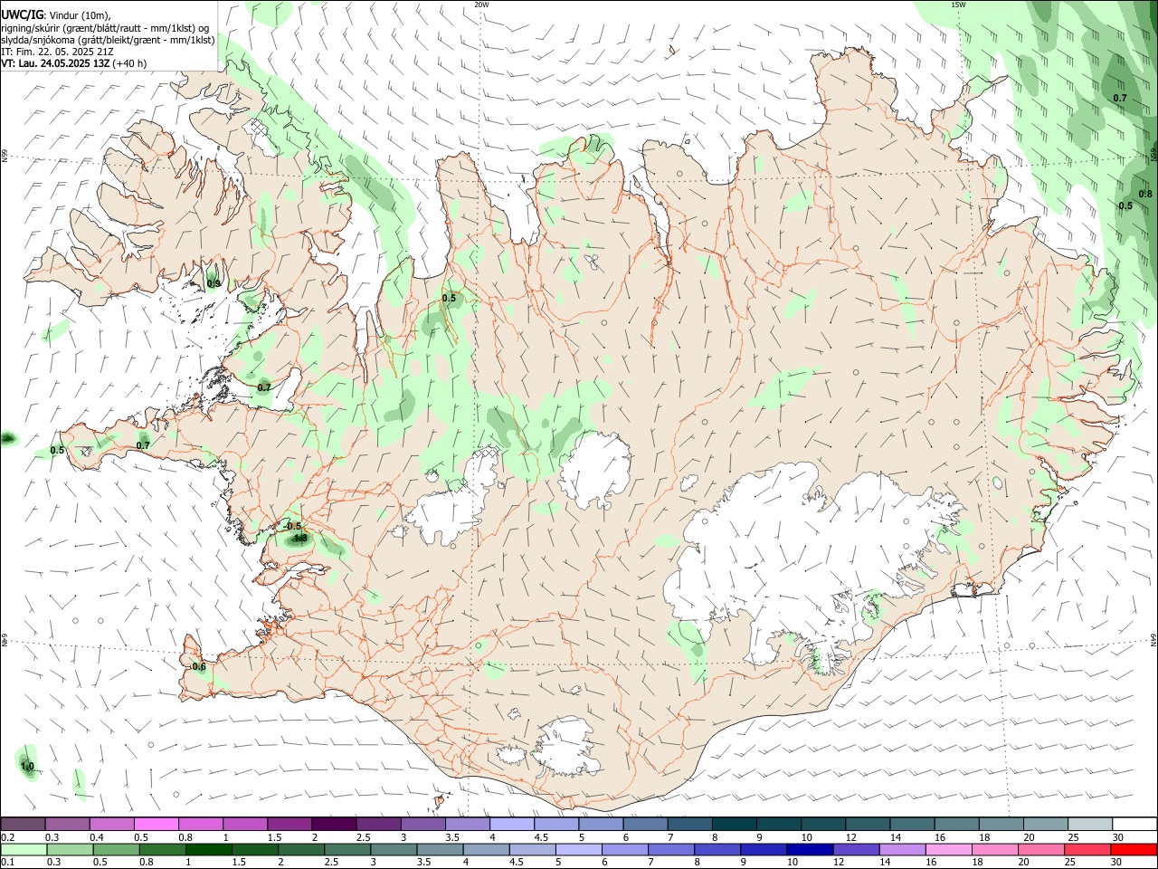Click the pale green 0.1 rain legend swatch

tap(23, 849)
